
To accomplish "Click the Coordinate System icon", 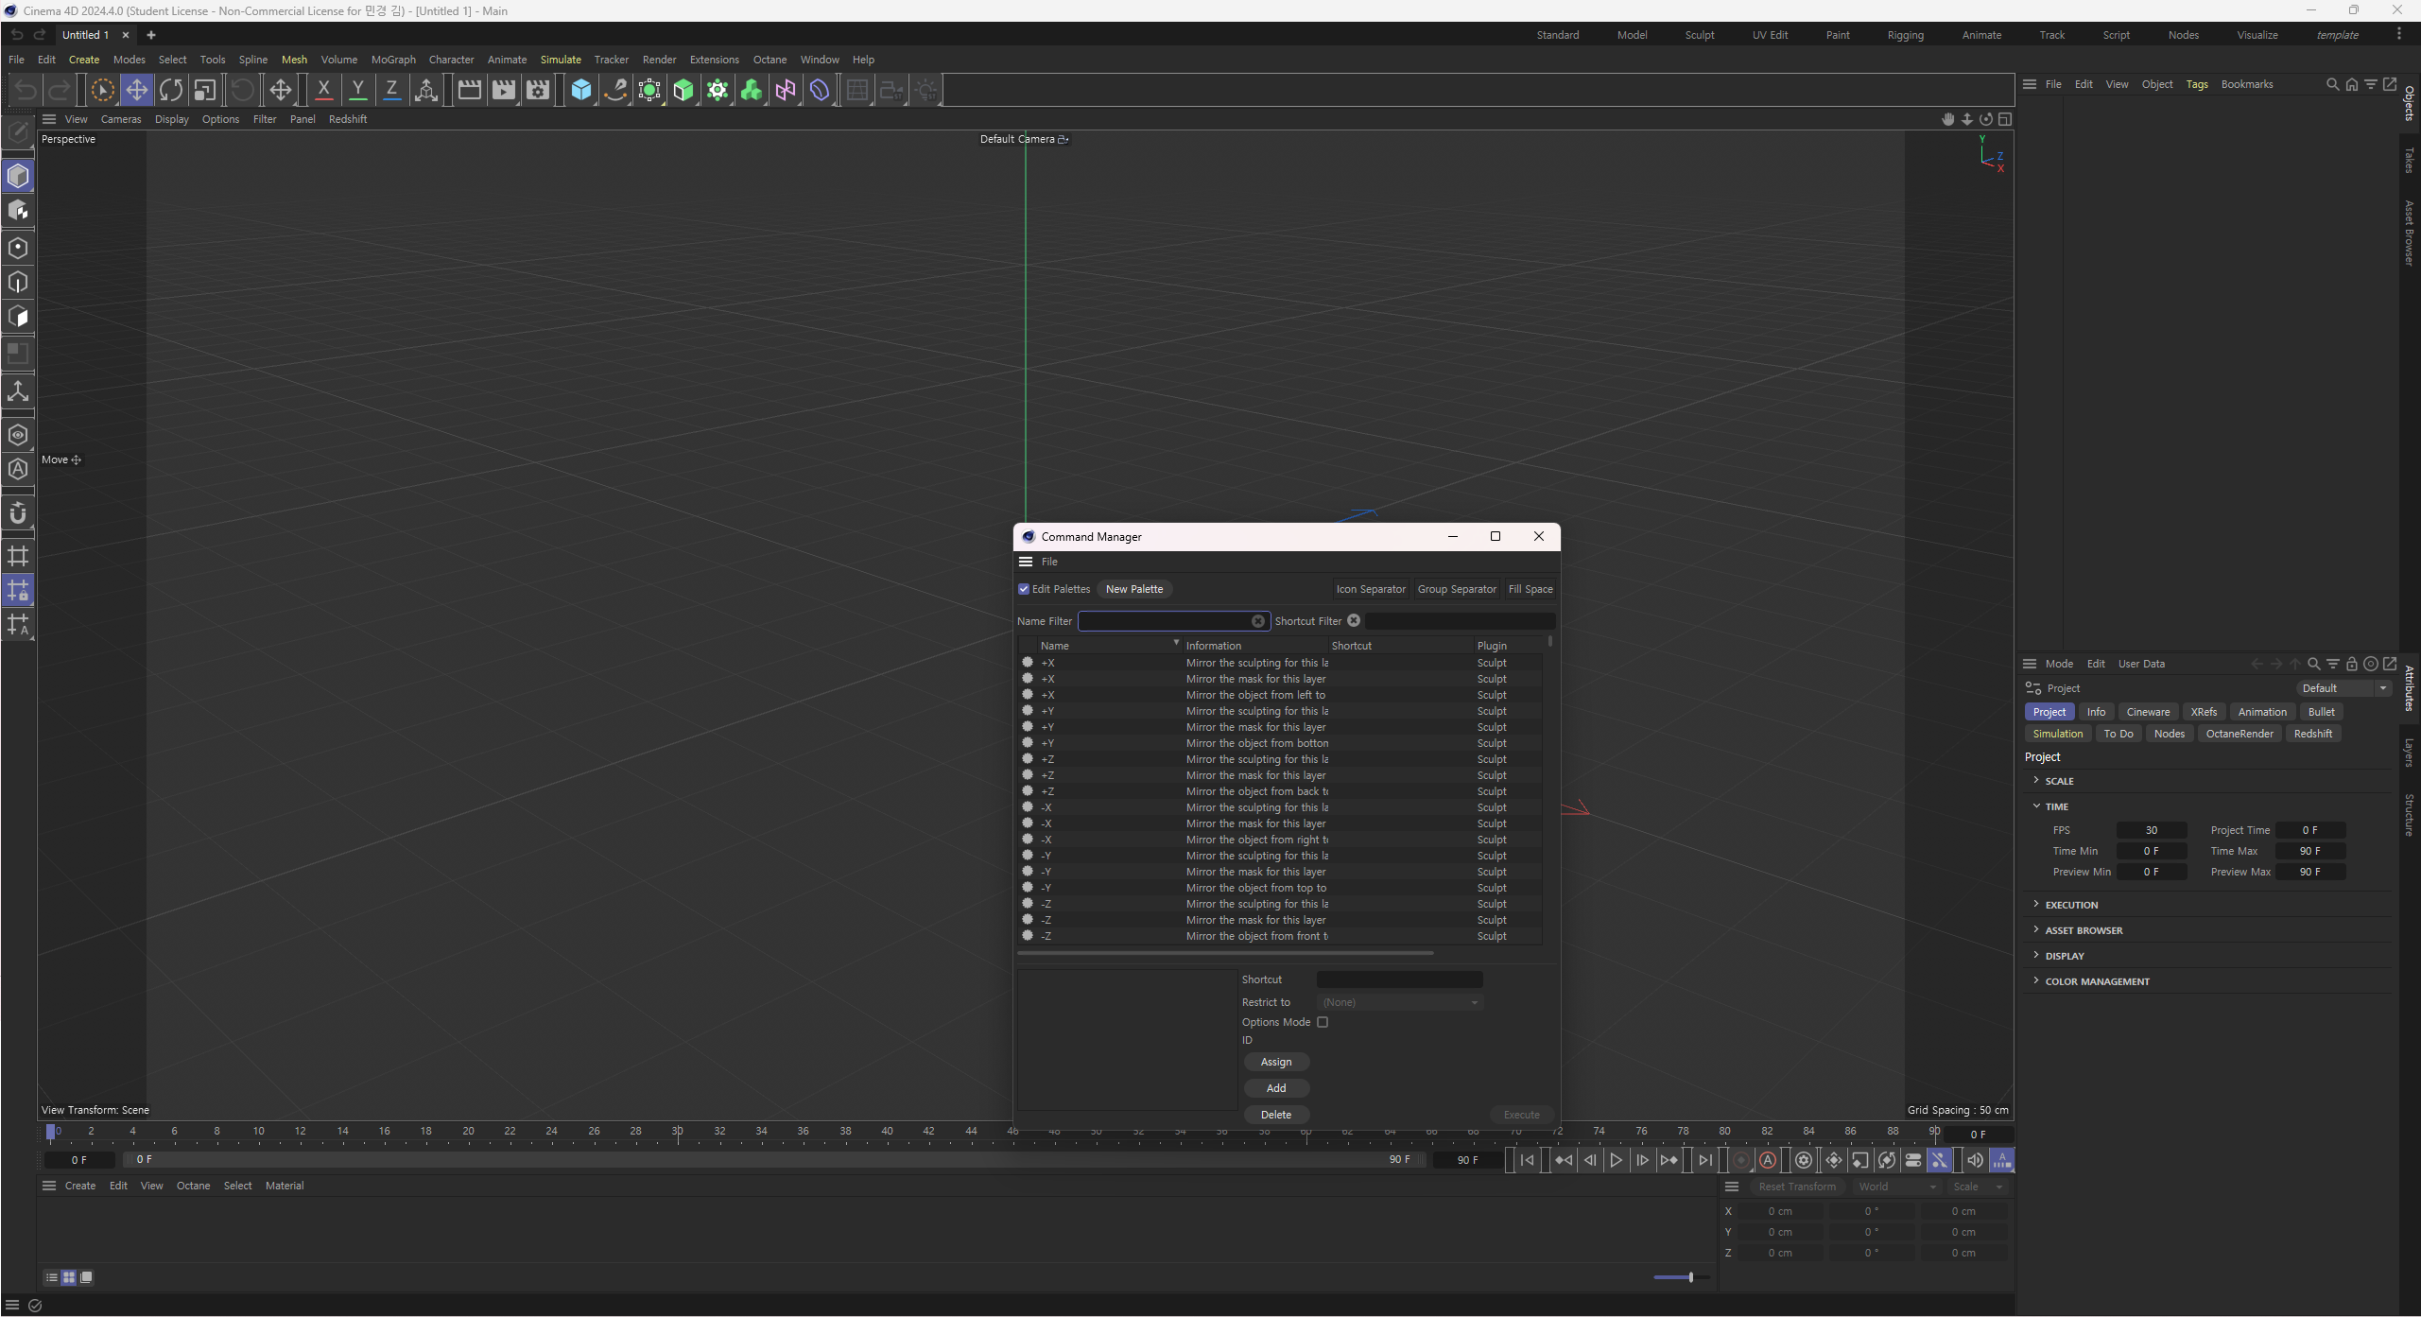I will coord(425,90).
